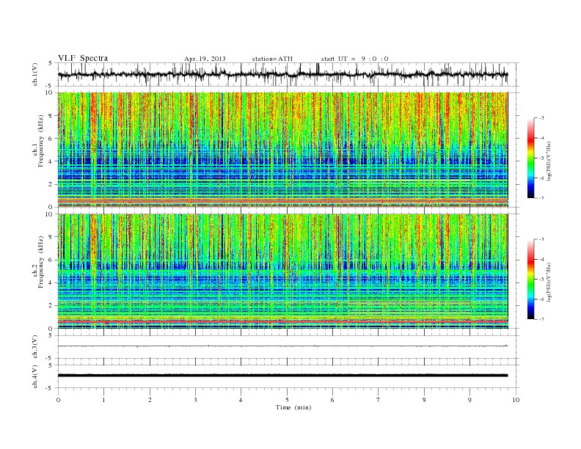Click the date 'Apr. 19, 2013'
The image size is (581, 449).
205,59
